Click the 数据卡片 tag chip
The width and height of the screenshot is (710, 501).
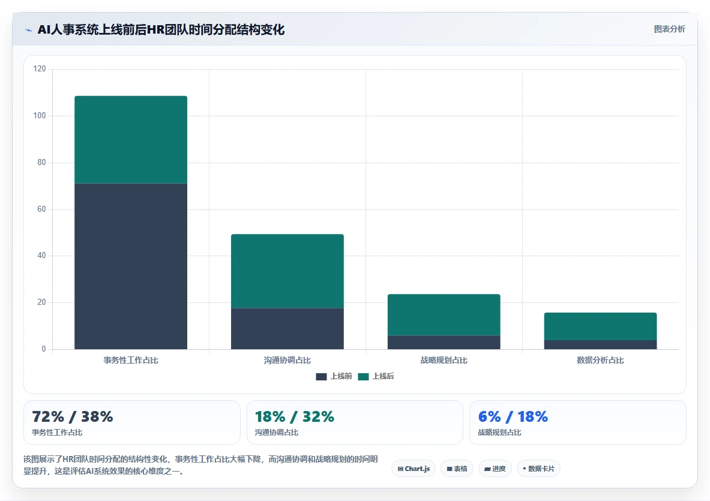click(x=538, y=469)
